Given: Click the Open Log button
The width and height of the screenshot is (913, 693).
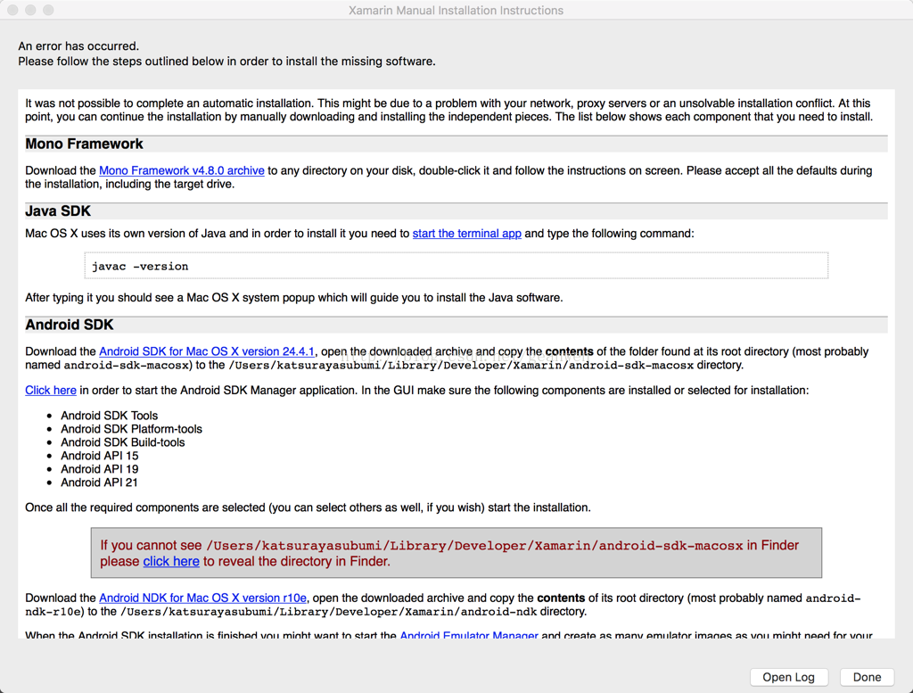Looking at the screenshot, I should pyautogui.click(x=788, y=677).
